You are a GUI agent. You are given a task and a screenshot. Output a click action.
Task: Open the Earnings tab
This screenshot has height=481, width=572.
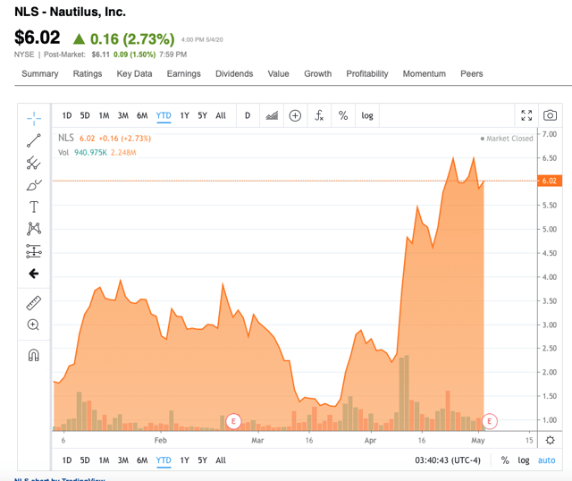[x=184, y=73]
